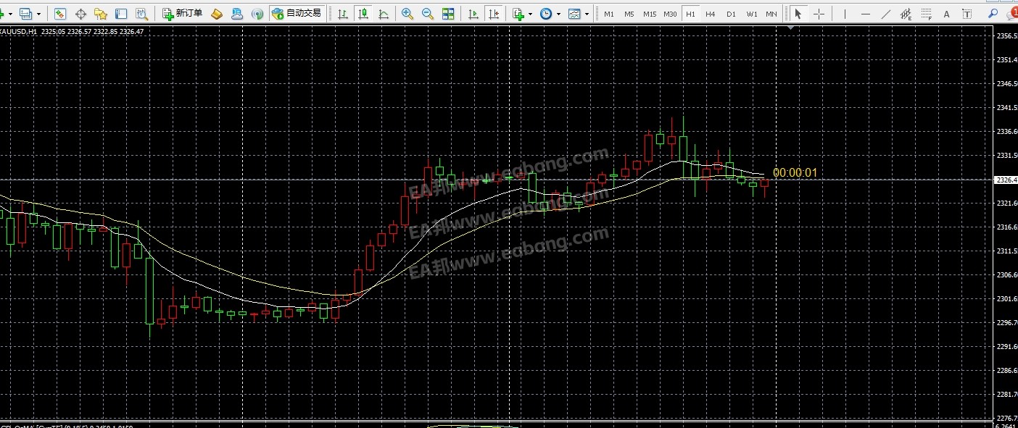Image resolution: width=1018 pixels, height=428 pixels.
Task: Switch chart to candlestick mode
Action: pyautogui.click(x=363, y=14)
